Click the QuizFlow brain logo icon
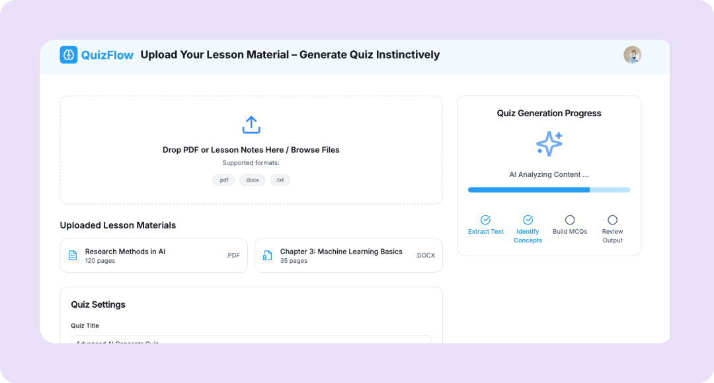 point(69,55)
